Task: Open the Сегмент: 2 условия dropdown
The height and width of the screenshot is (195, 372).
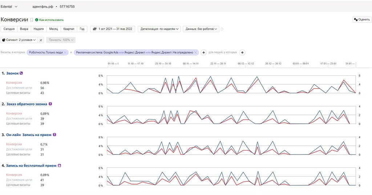Action: click(19, 40)
